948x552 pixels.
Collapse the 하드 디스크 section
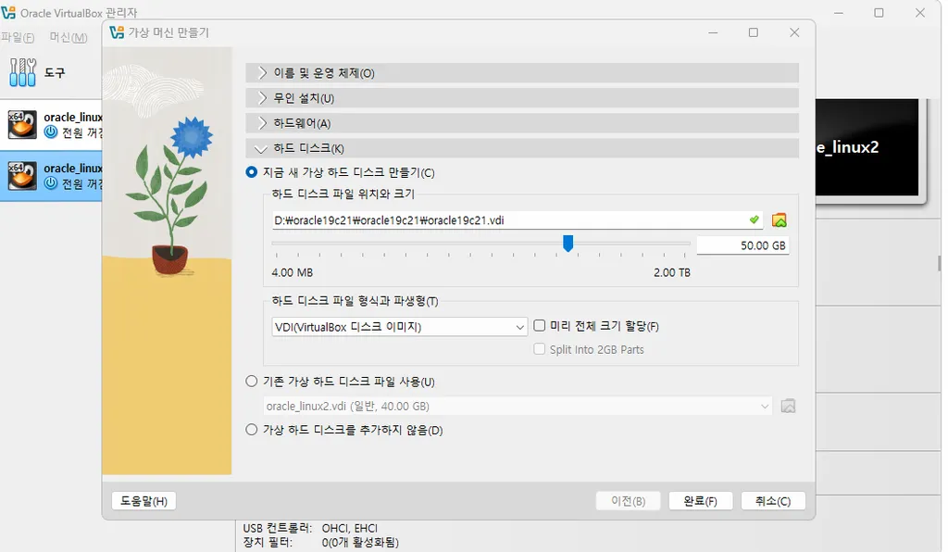click(522, 148)
